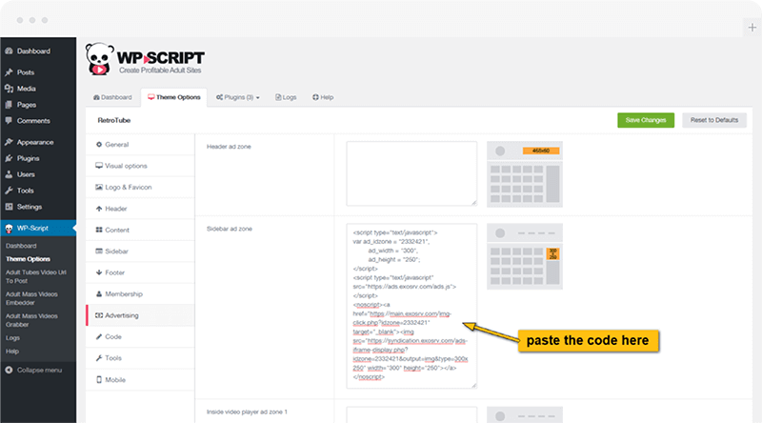The image size is (762, 423).
Task: Click the RetroTube theme title
Action: (113, 120)
